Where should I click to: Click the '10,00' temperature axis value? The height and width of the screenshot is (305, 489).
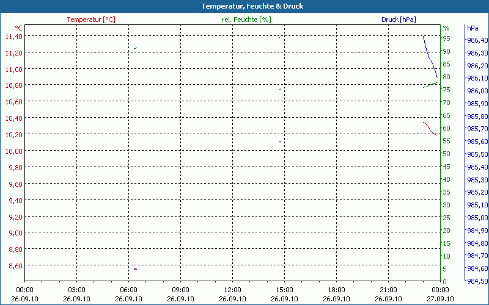13,151
